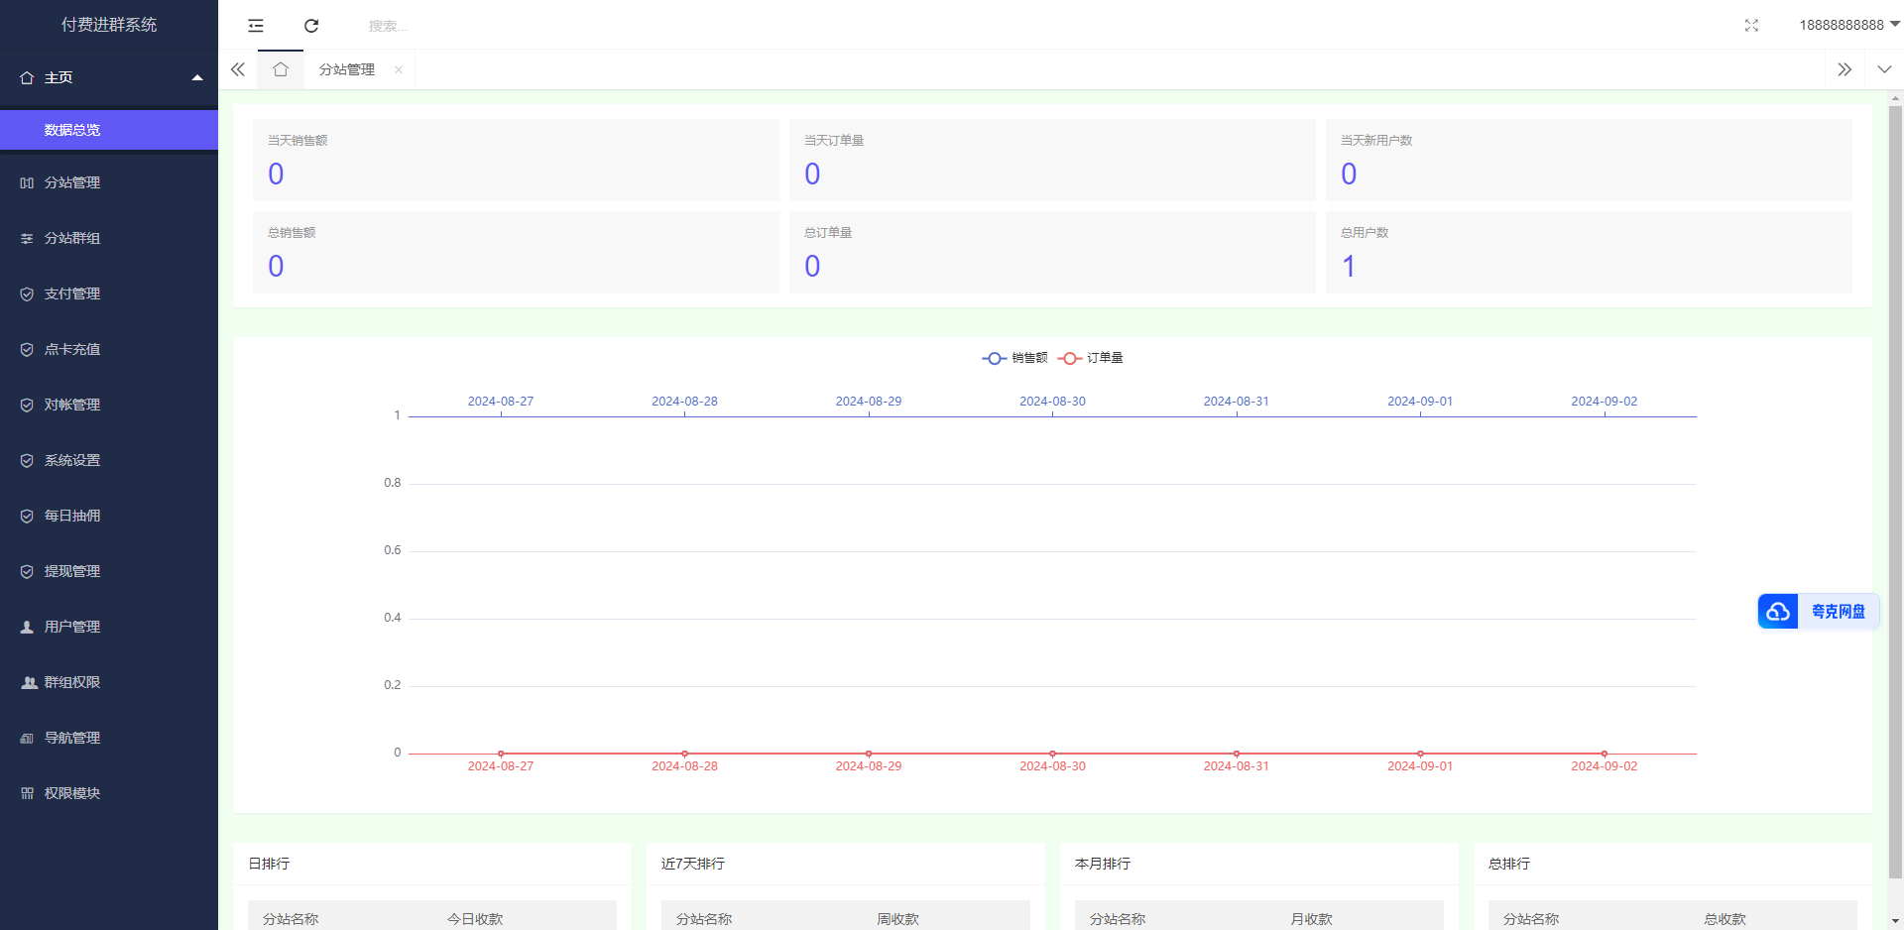1904x930 pixels.
Task: Click the 付费进群系统 title
Action: click(109, 25)
